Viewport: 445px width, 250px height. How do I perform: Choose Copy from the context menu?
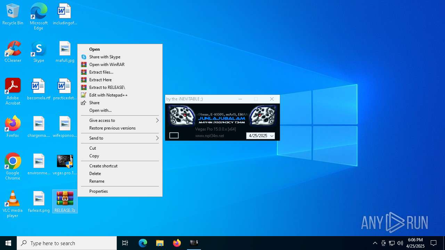click(x=120, y=156)
